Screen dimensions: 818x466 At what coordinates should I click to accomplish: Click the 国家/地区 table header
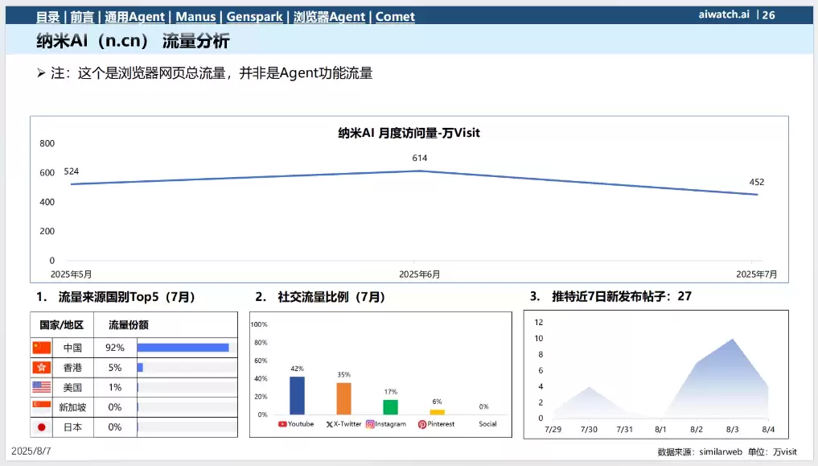62,325
